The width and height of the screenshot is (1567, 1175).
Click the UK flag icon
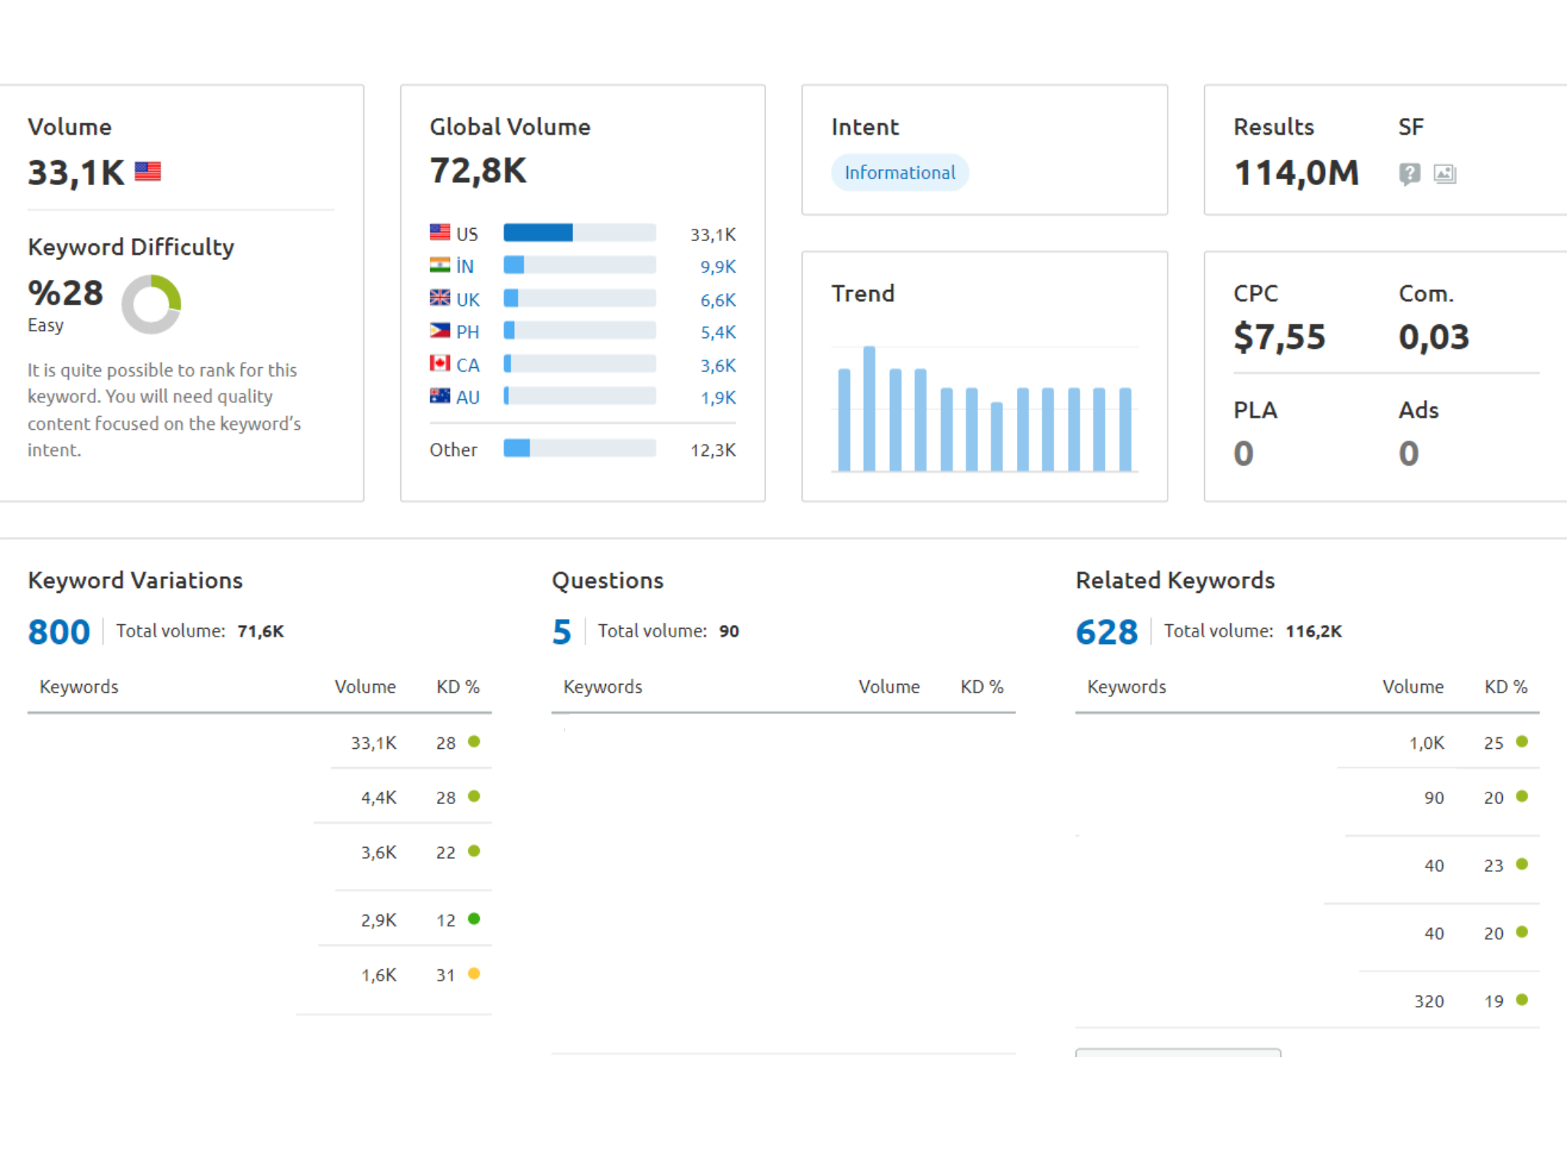(440, 298)
